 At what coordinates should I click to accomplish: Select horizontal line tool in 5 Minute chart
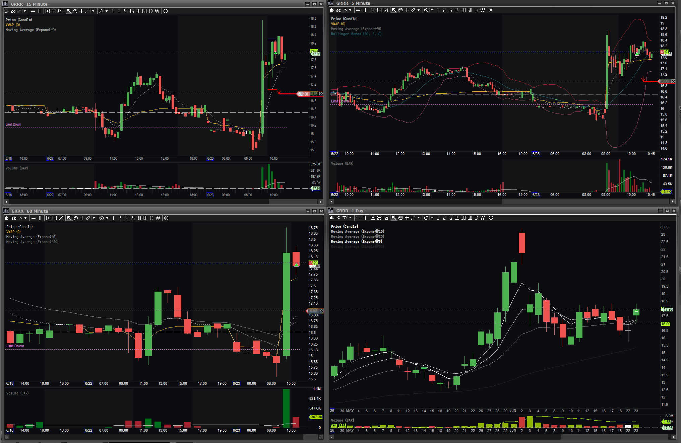tap(358, 10)
